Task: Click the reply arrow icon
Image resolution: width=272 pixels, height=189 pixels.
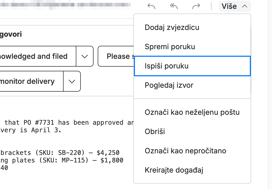Action: [x=151, y=7]
